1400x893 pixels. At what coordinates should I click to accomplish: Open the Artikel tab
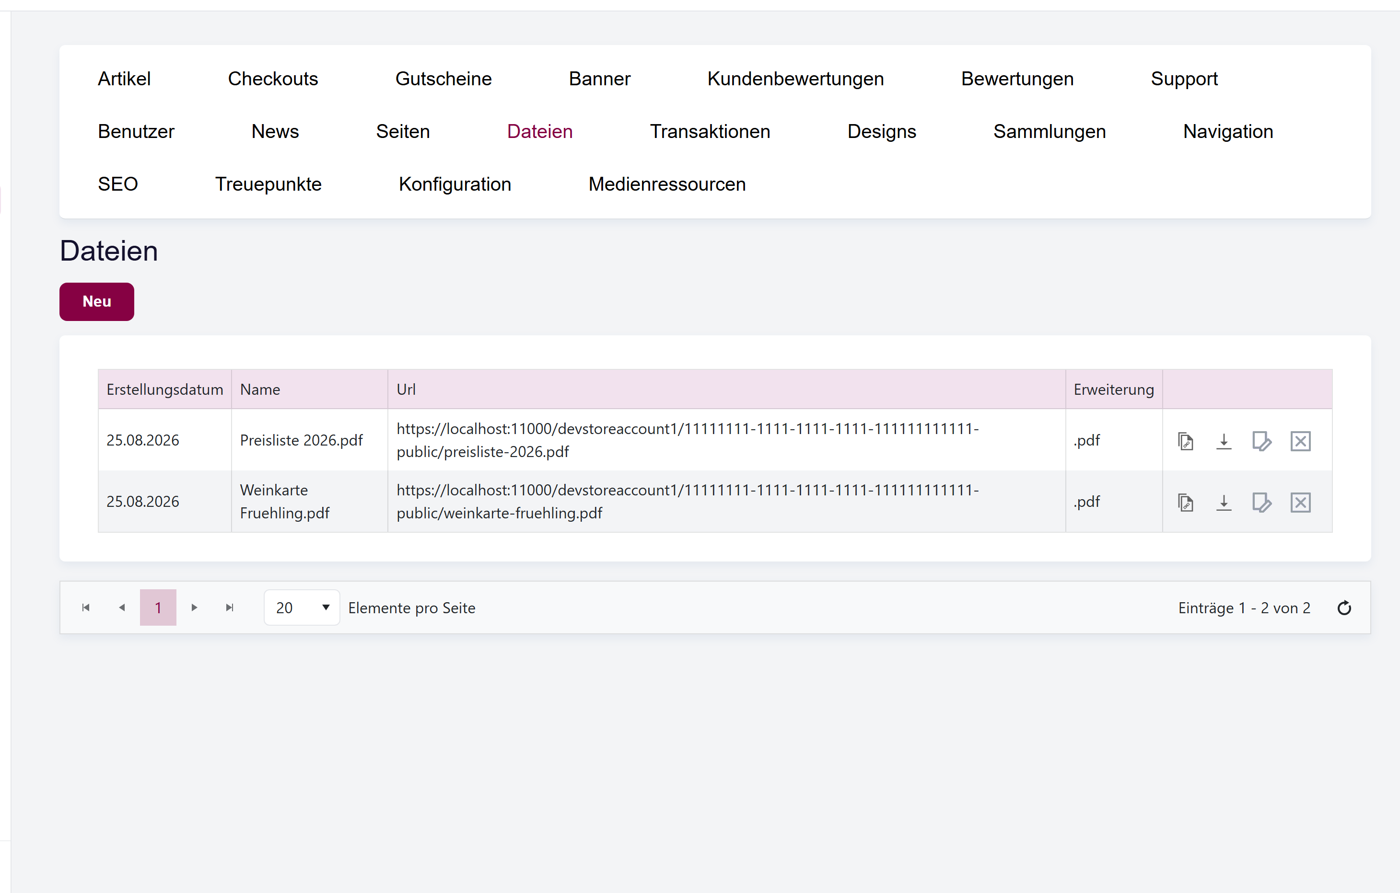tap(124, 79)
